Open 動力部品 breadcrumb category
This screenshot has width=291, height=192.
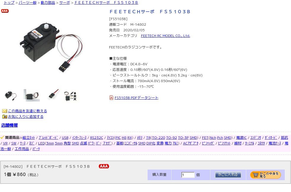point(48,3)
